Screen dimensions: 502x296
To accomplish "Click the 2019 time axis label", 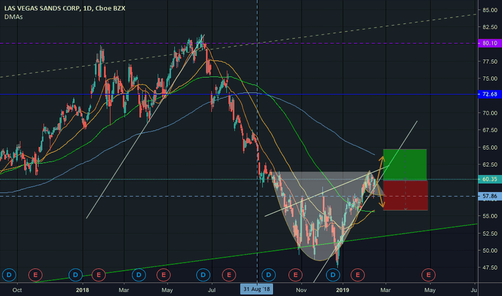I will tap(343, 290).
